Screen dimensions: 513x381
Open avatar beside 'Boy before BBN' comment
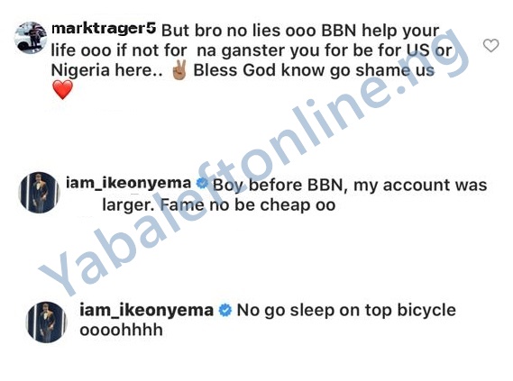point(40,193)
